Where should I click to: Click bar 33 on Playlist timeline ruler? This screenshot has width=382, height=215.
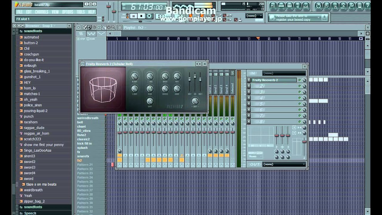point(188,39)
